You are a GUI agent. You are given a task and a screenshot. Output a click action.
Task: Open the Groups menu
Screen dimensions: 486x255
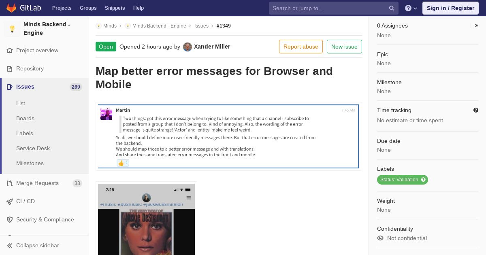click(88, 8)
